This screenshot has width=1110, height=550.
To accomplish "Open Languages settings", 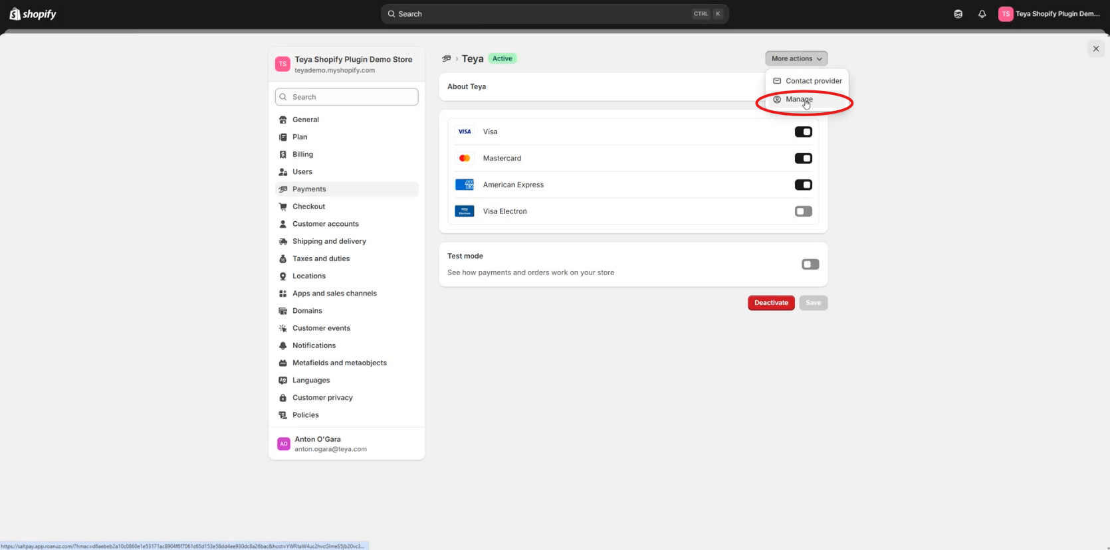I will click(x=347, y=380).
